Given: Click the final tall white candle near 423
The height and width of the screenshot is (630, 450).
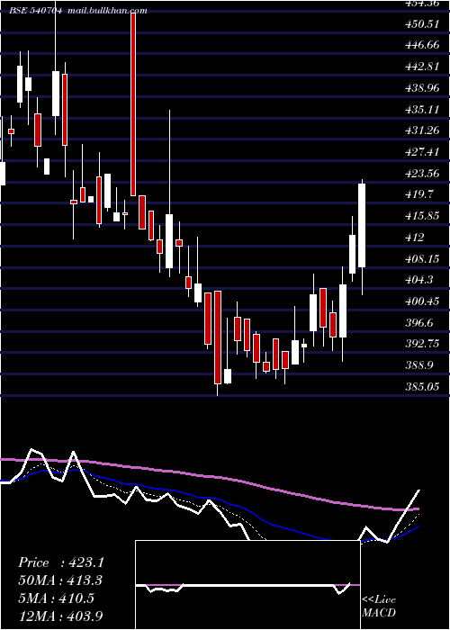Looking at the screenshot, I should [x=362, y=225].
